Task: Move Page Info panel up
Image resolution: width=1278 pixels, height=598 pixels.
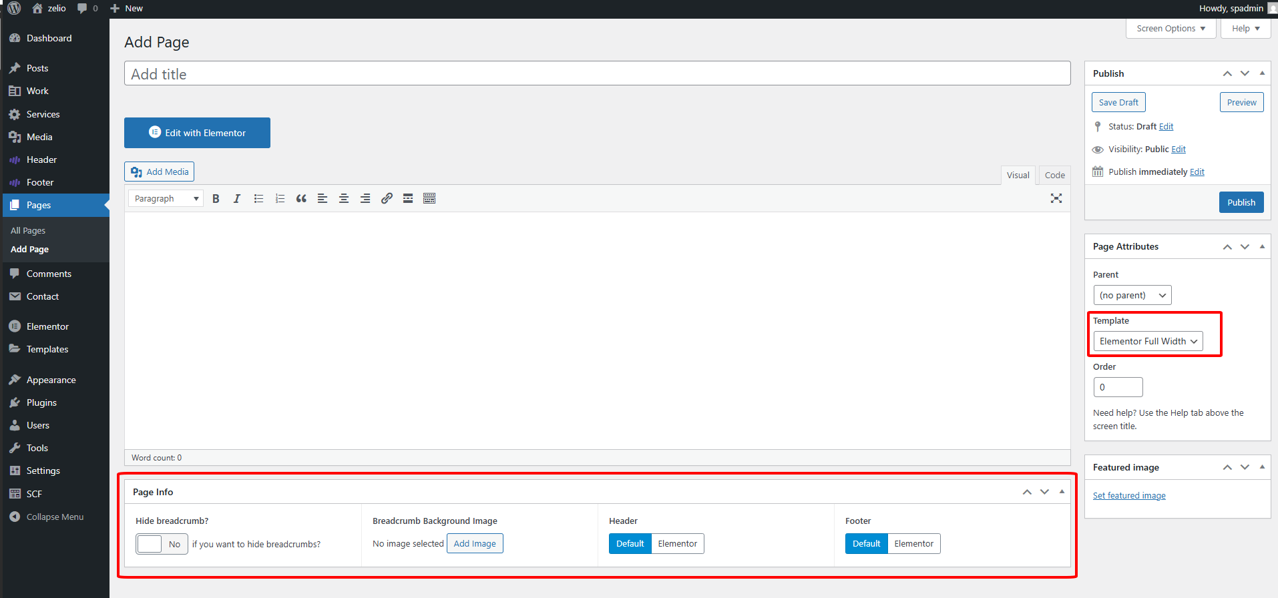Action: point(1027,492)
